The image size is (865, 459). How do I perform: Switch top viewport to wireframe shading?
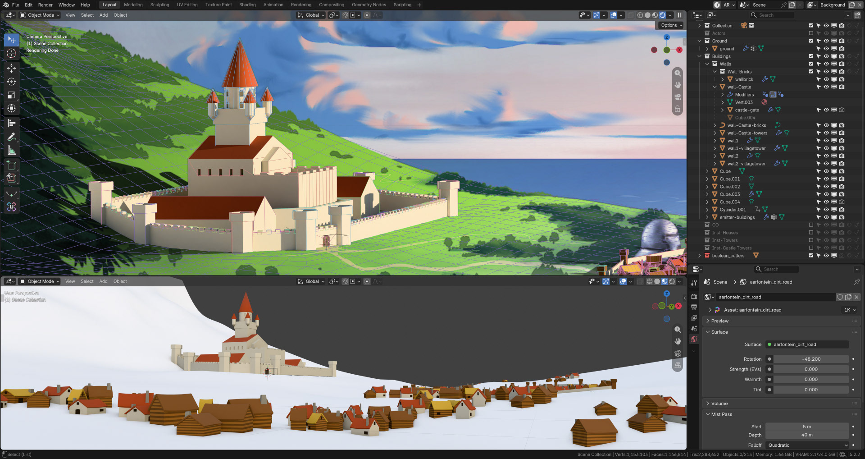click(x=640, y=15)
